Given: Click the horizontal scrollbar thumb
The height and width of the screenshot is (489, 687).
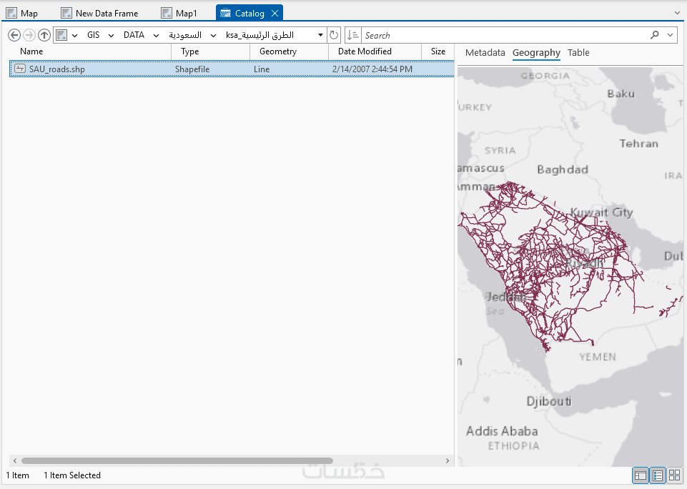Looking at the screenshot, I should click(x=177, y=461).
